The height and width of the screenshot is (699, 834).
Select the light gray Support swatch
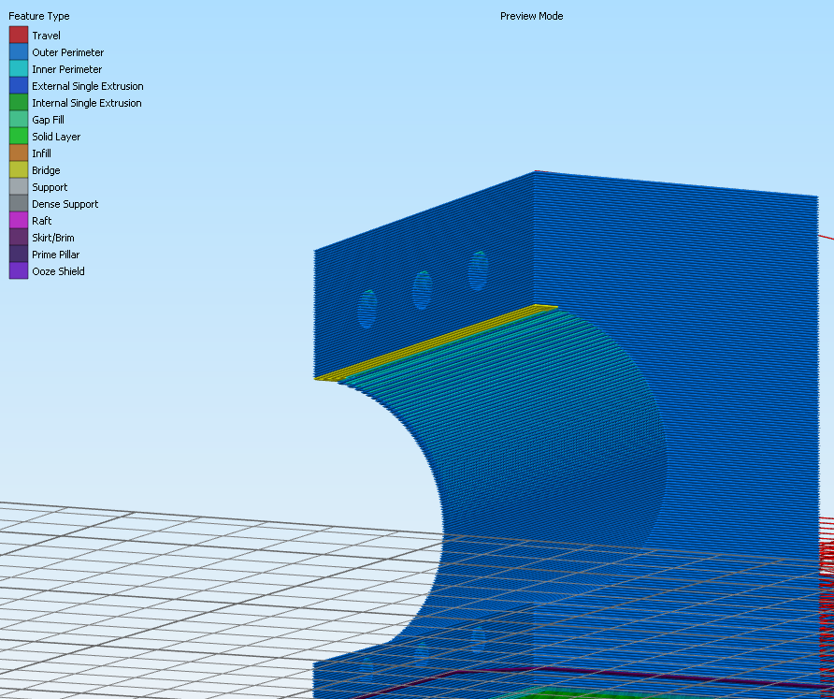coord(19,186)
